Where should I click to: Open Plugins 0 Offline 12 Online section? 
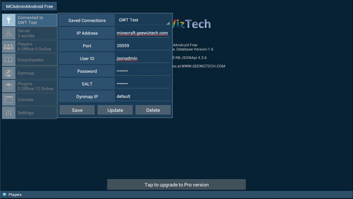tap(30, 86)
